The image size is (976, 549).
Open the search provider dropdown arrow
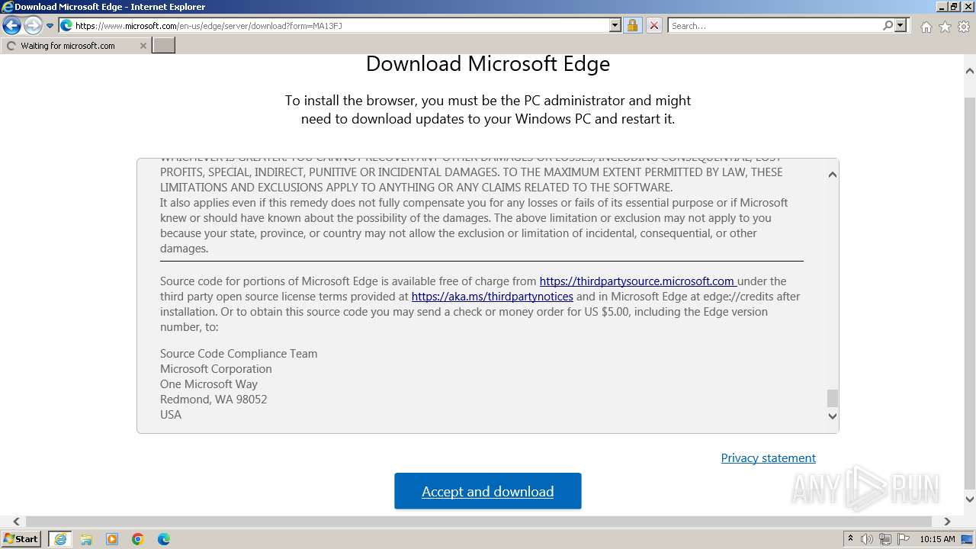[x=901, y=26]
